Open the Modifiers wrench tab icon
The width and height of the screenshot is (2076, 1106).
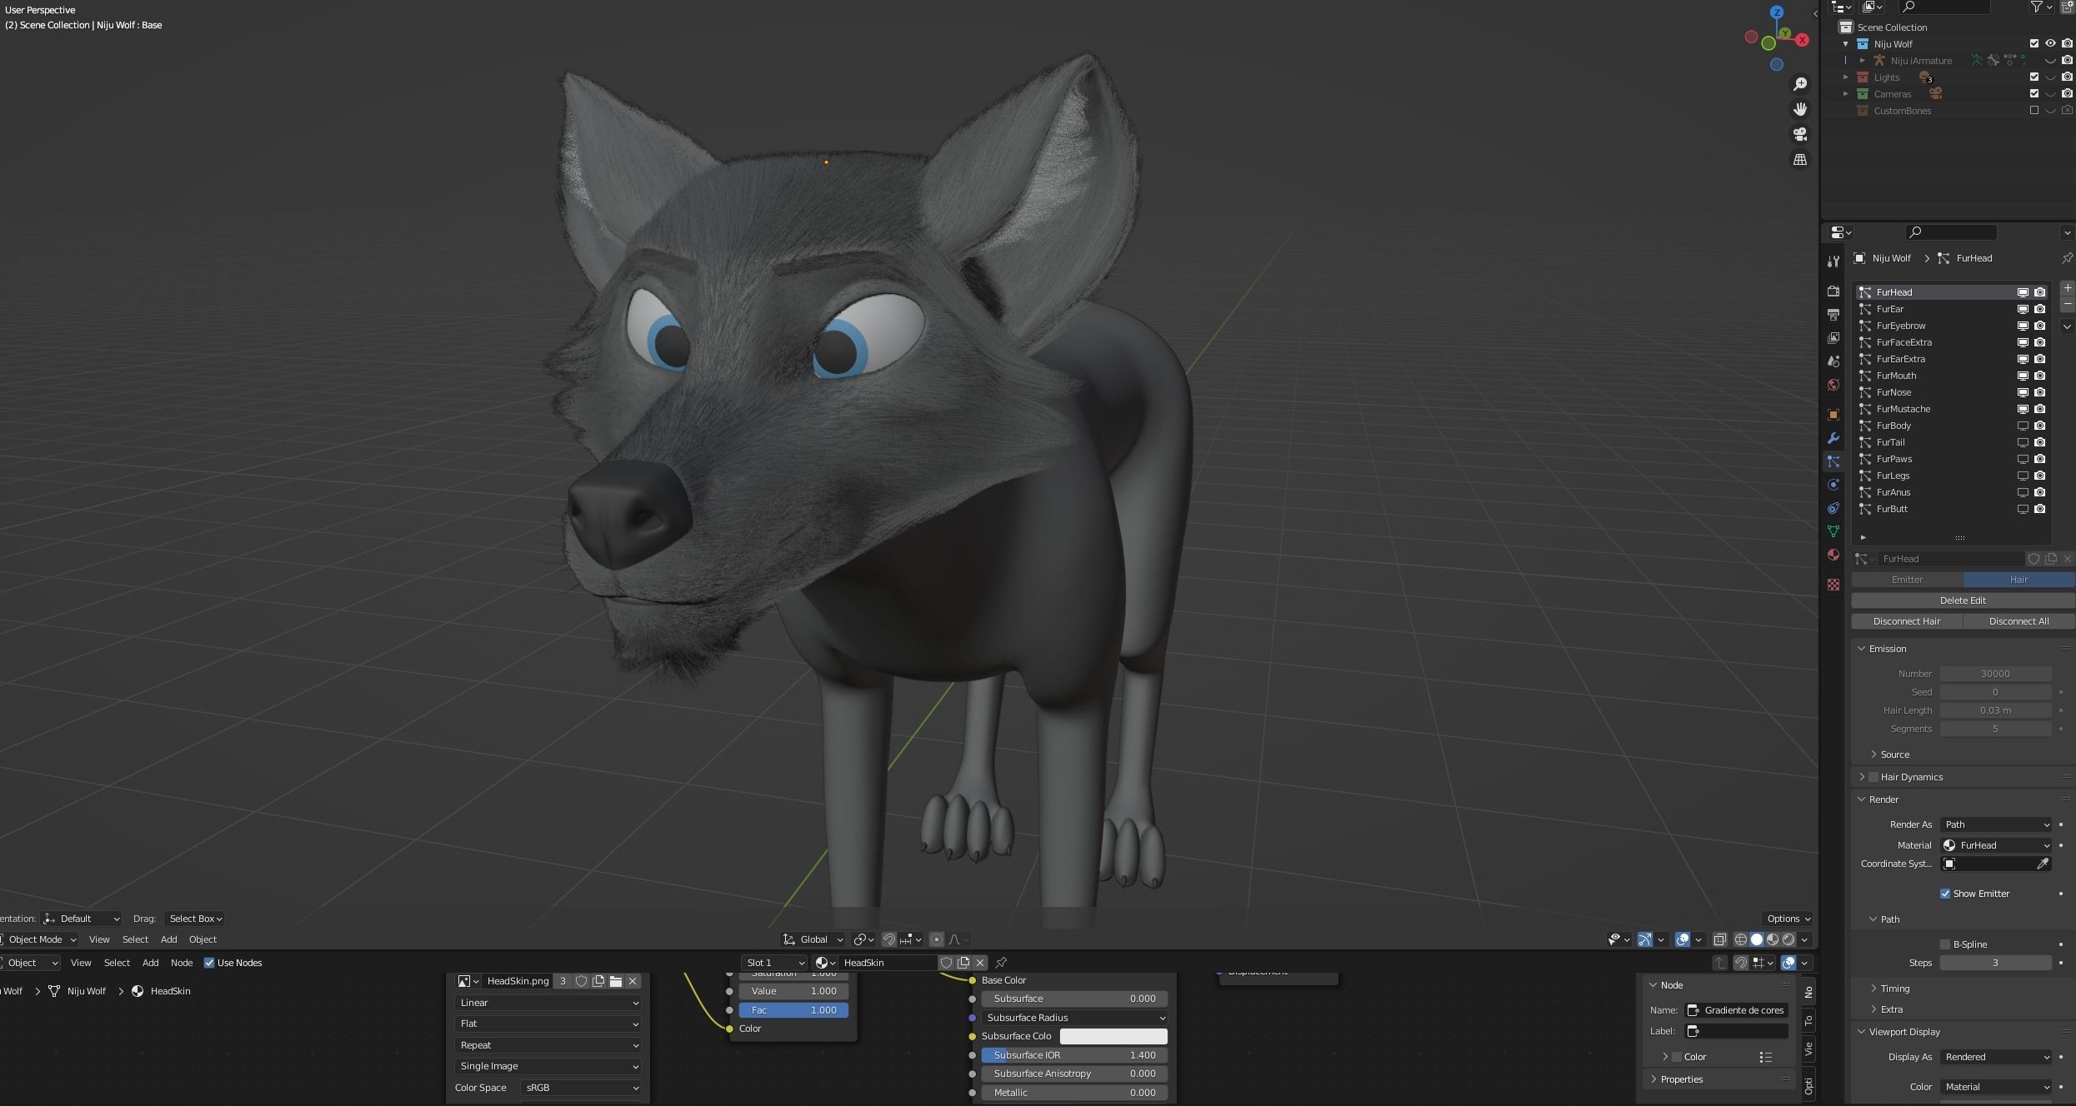(x=1833, y=438)
